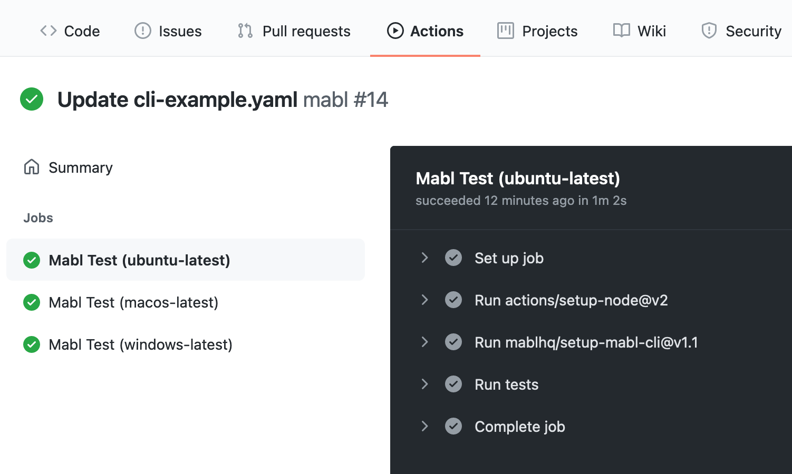Expand the Run actions/setup-node@v2 step
This screenshot has width=792, height=474.
point(424,300)
